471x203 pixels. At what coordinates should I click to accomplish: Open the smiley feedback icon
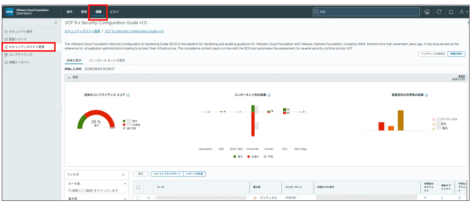(x=427, y=12)
